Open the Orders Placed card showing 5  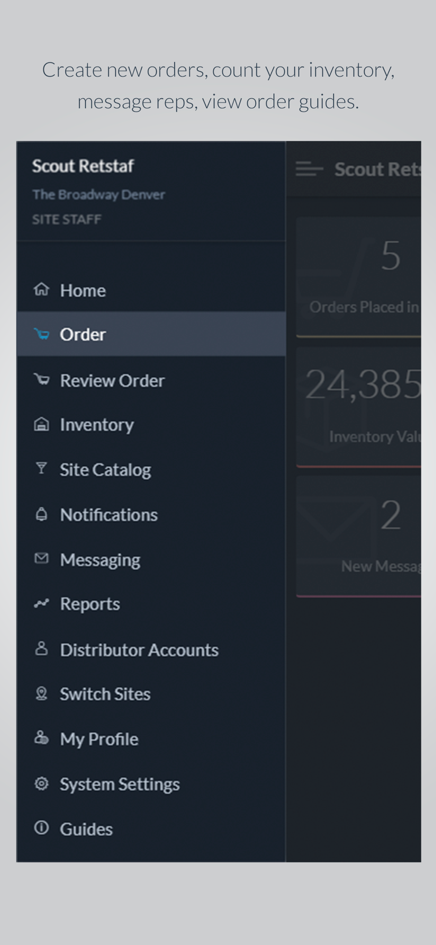pos(359,277)
